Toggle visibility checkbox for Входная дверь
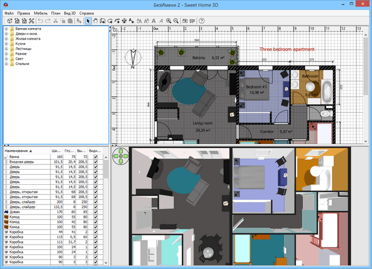 coord(96,162)
